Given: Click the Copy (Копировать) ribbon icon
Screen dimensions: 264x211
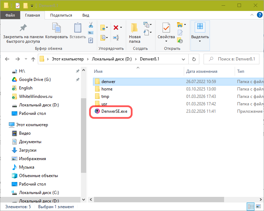Looking at the screenshot, I should coord(57,28).
